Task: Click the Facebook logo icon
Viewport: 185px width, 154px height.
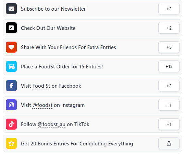Action: pyautogui.click(x=11, y=86)
